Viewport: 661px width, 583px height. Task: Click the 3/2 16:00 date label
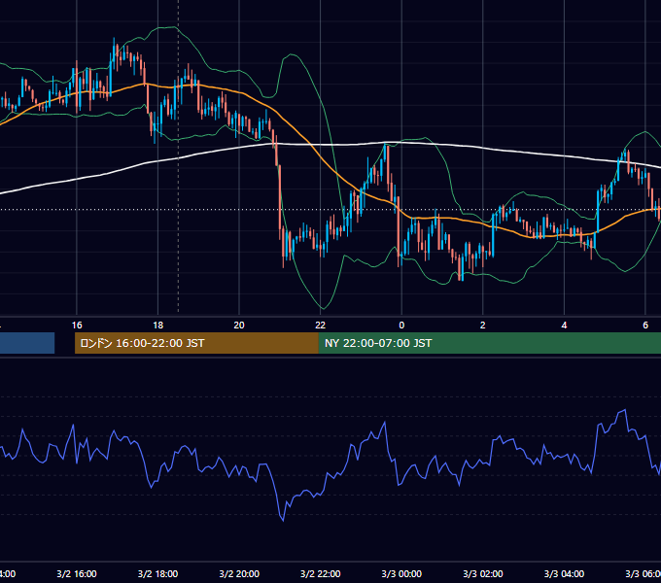pos(77,573)
